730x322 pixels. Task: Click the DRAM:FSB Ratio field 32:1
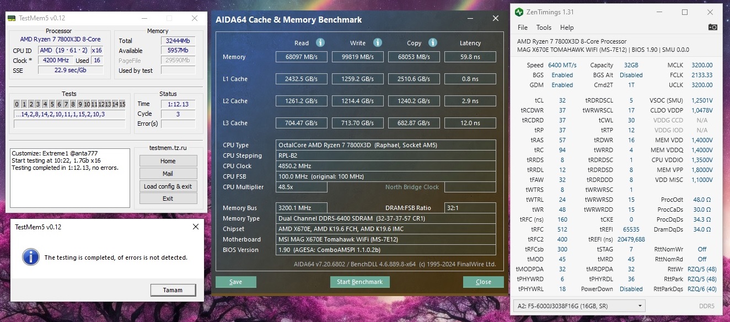tap(470, 208)
